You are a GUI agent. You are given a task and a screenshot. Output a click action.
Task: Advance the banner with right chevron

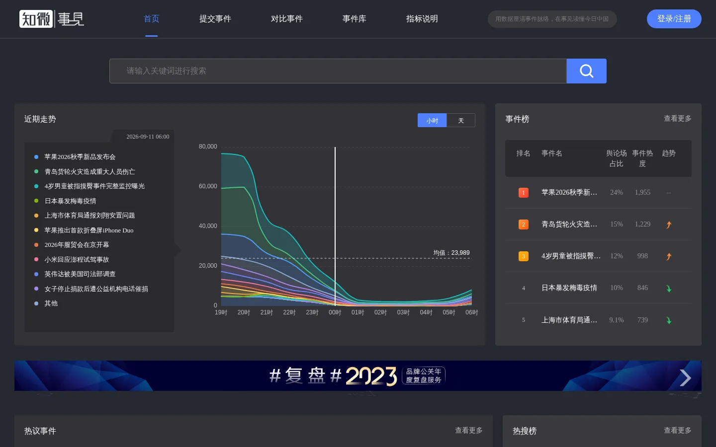pos(685,378)
